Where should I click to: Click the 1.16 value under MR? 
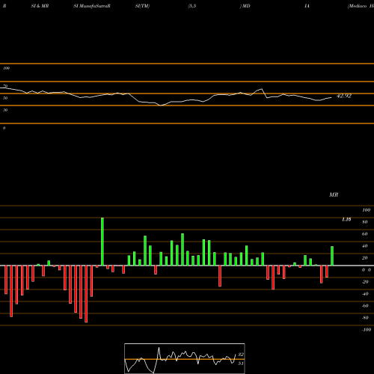pyautogui.click(x=346, y=219)
